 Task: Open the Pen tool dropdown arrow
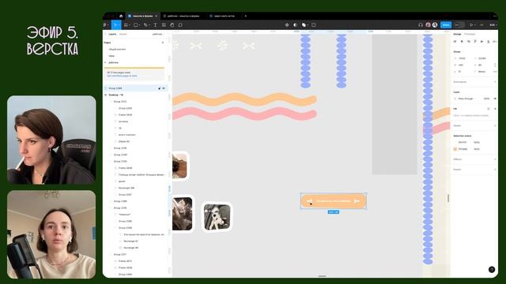pyautogui.click(x=149, y=24)
